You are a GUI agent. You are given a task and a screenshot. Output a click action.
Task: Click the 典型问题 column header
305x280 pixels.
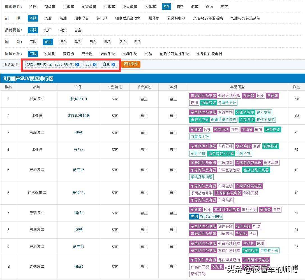(x=237, y=87)
